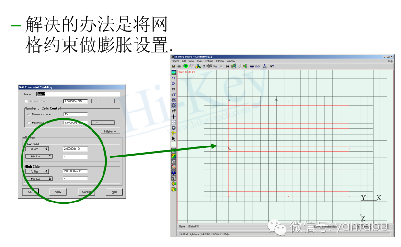Click the High Side % Size value field
The image size is (401, 247).
coord(75,171)
